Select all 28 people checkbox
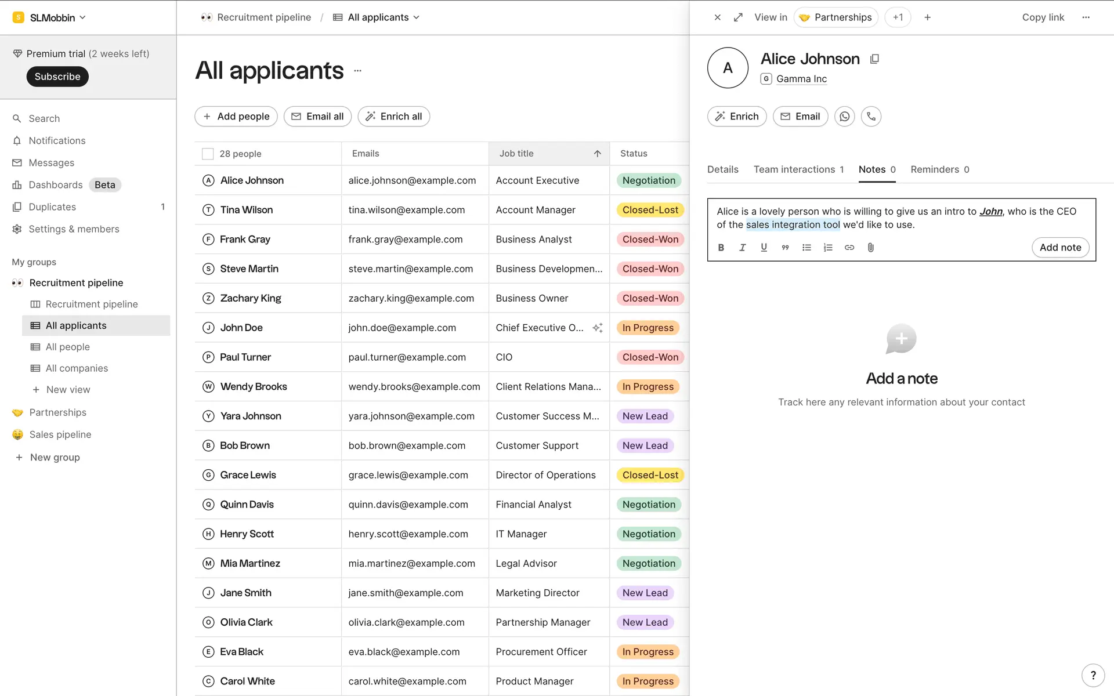This screenshot has height=696, width=1114. tap(208, 154)
